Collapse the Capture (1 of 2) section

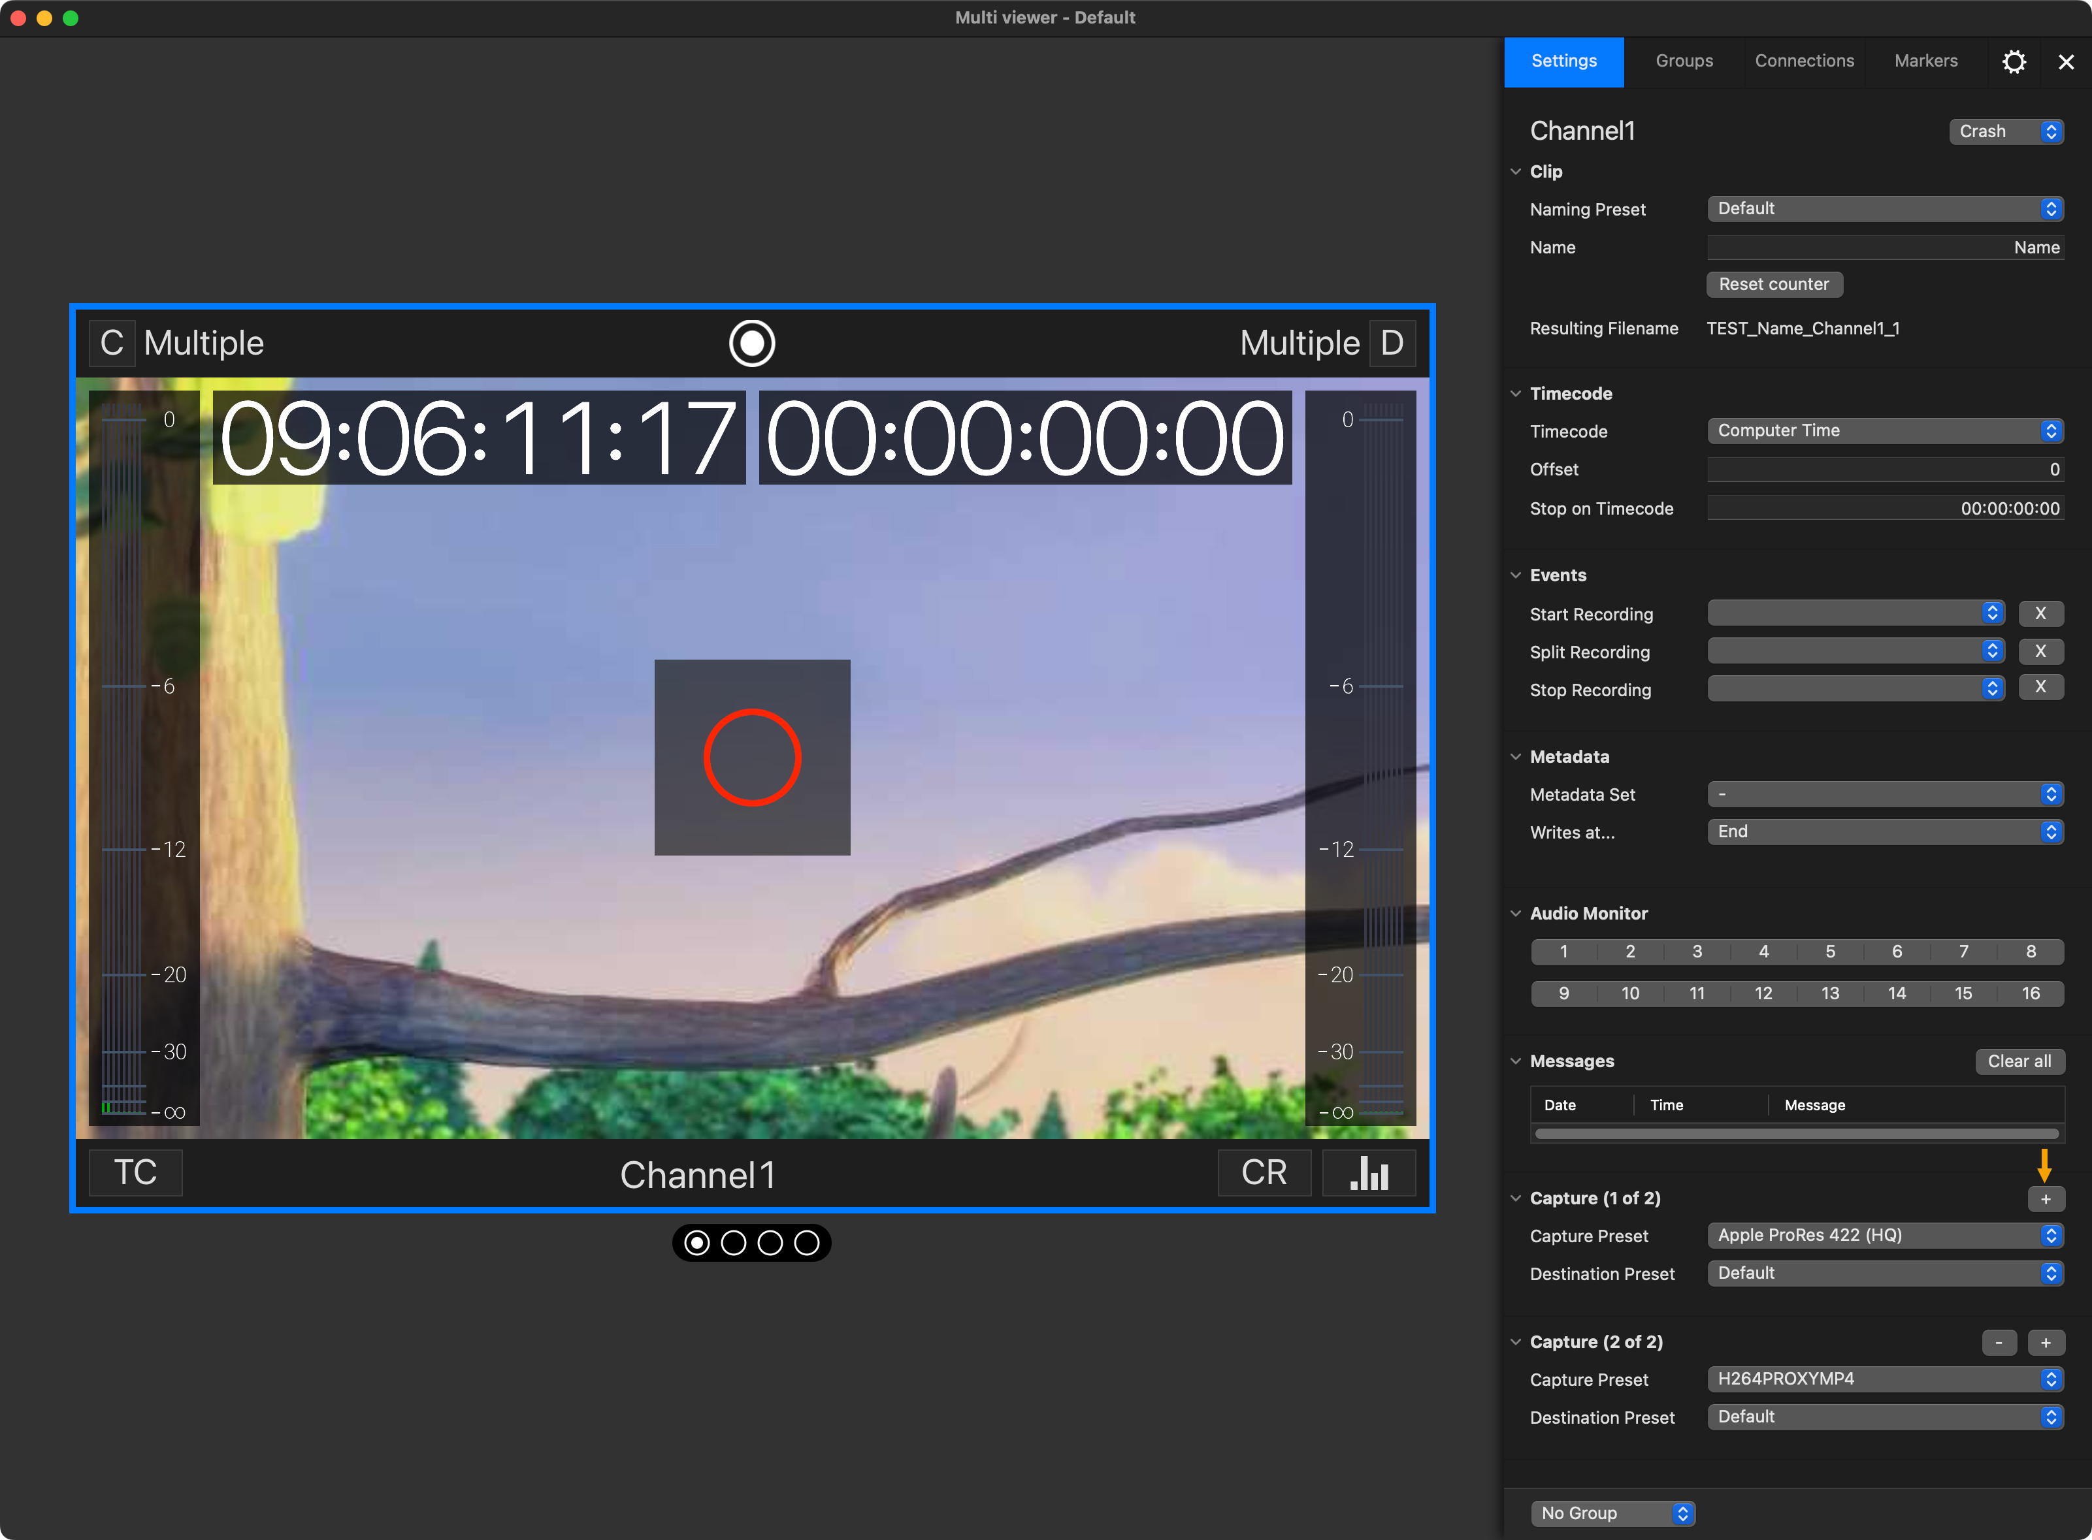point(1516,1199)
